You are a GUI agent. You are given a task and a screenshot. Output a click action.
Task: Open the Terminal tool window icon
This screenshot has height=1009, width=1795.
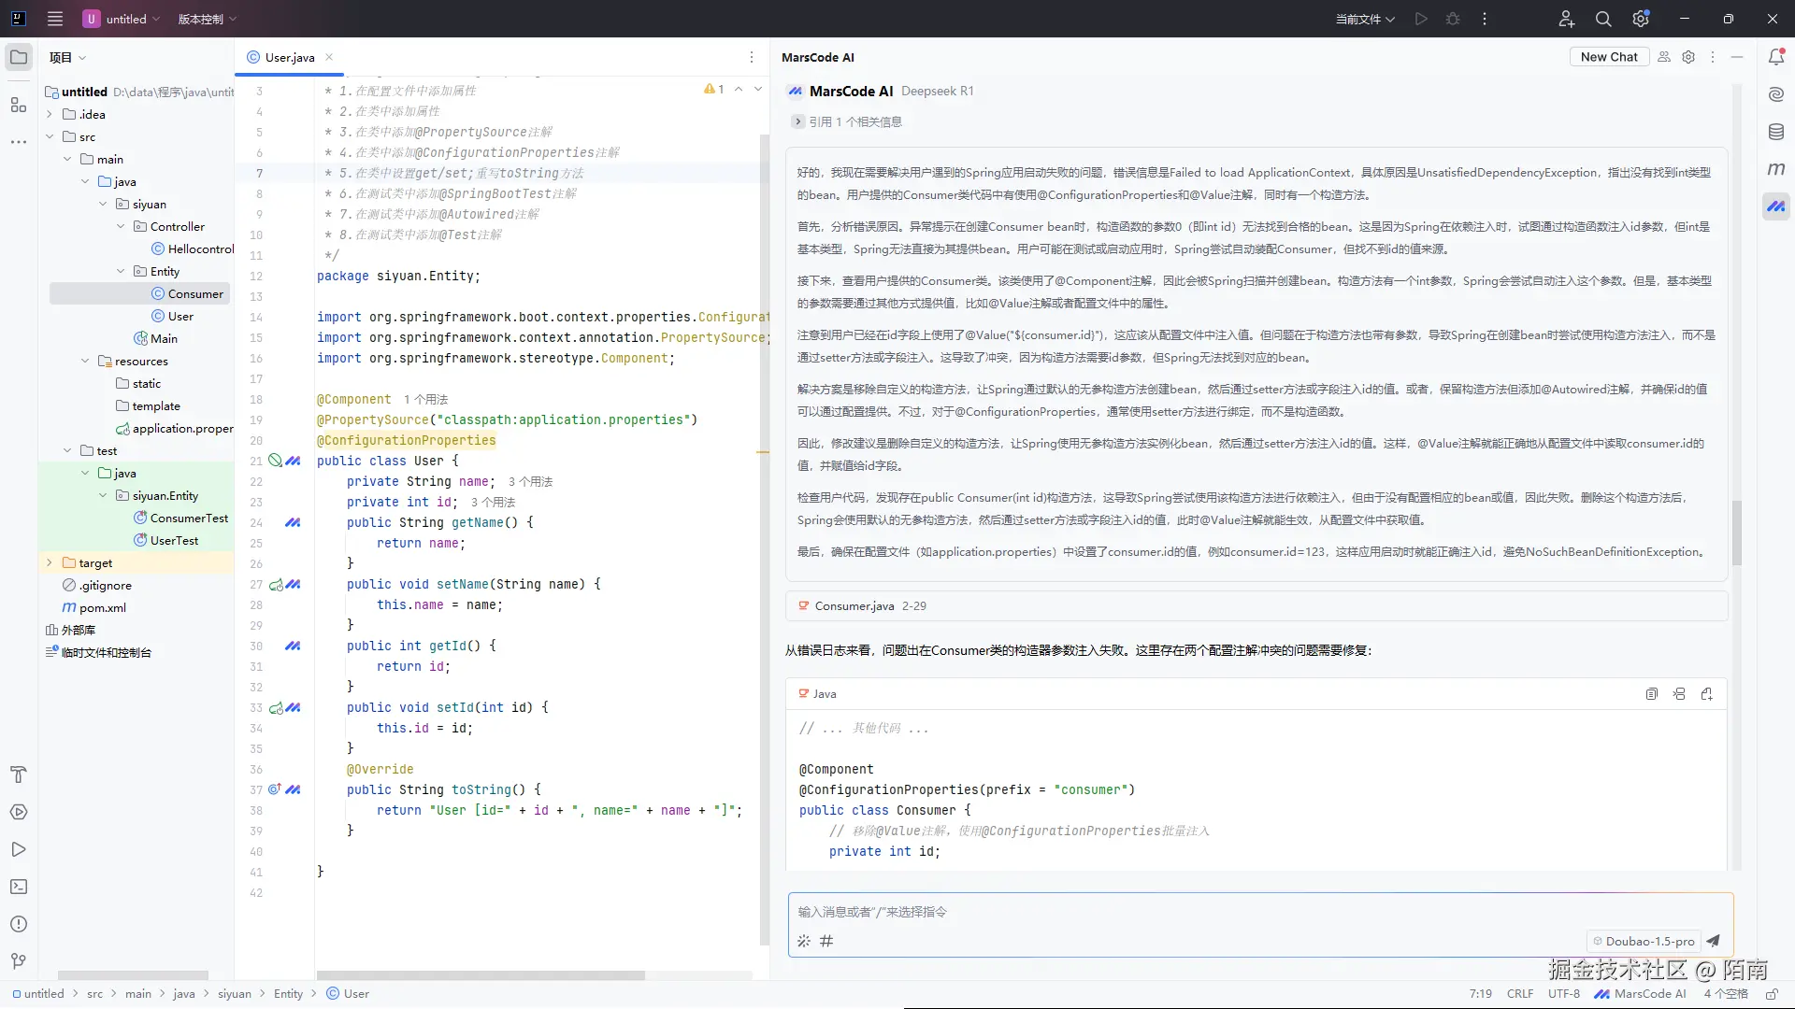[19, 887]
